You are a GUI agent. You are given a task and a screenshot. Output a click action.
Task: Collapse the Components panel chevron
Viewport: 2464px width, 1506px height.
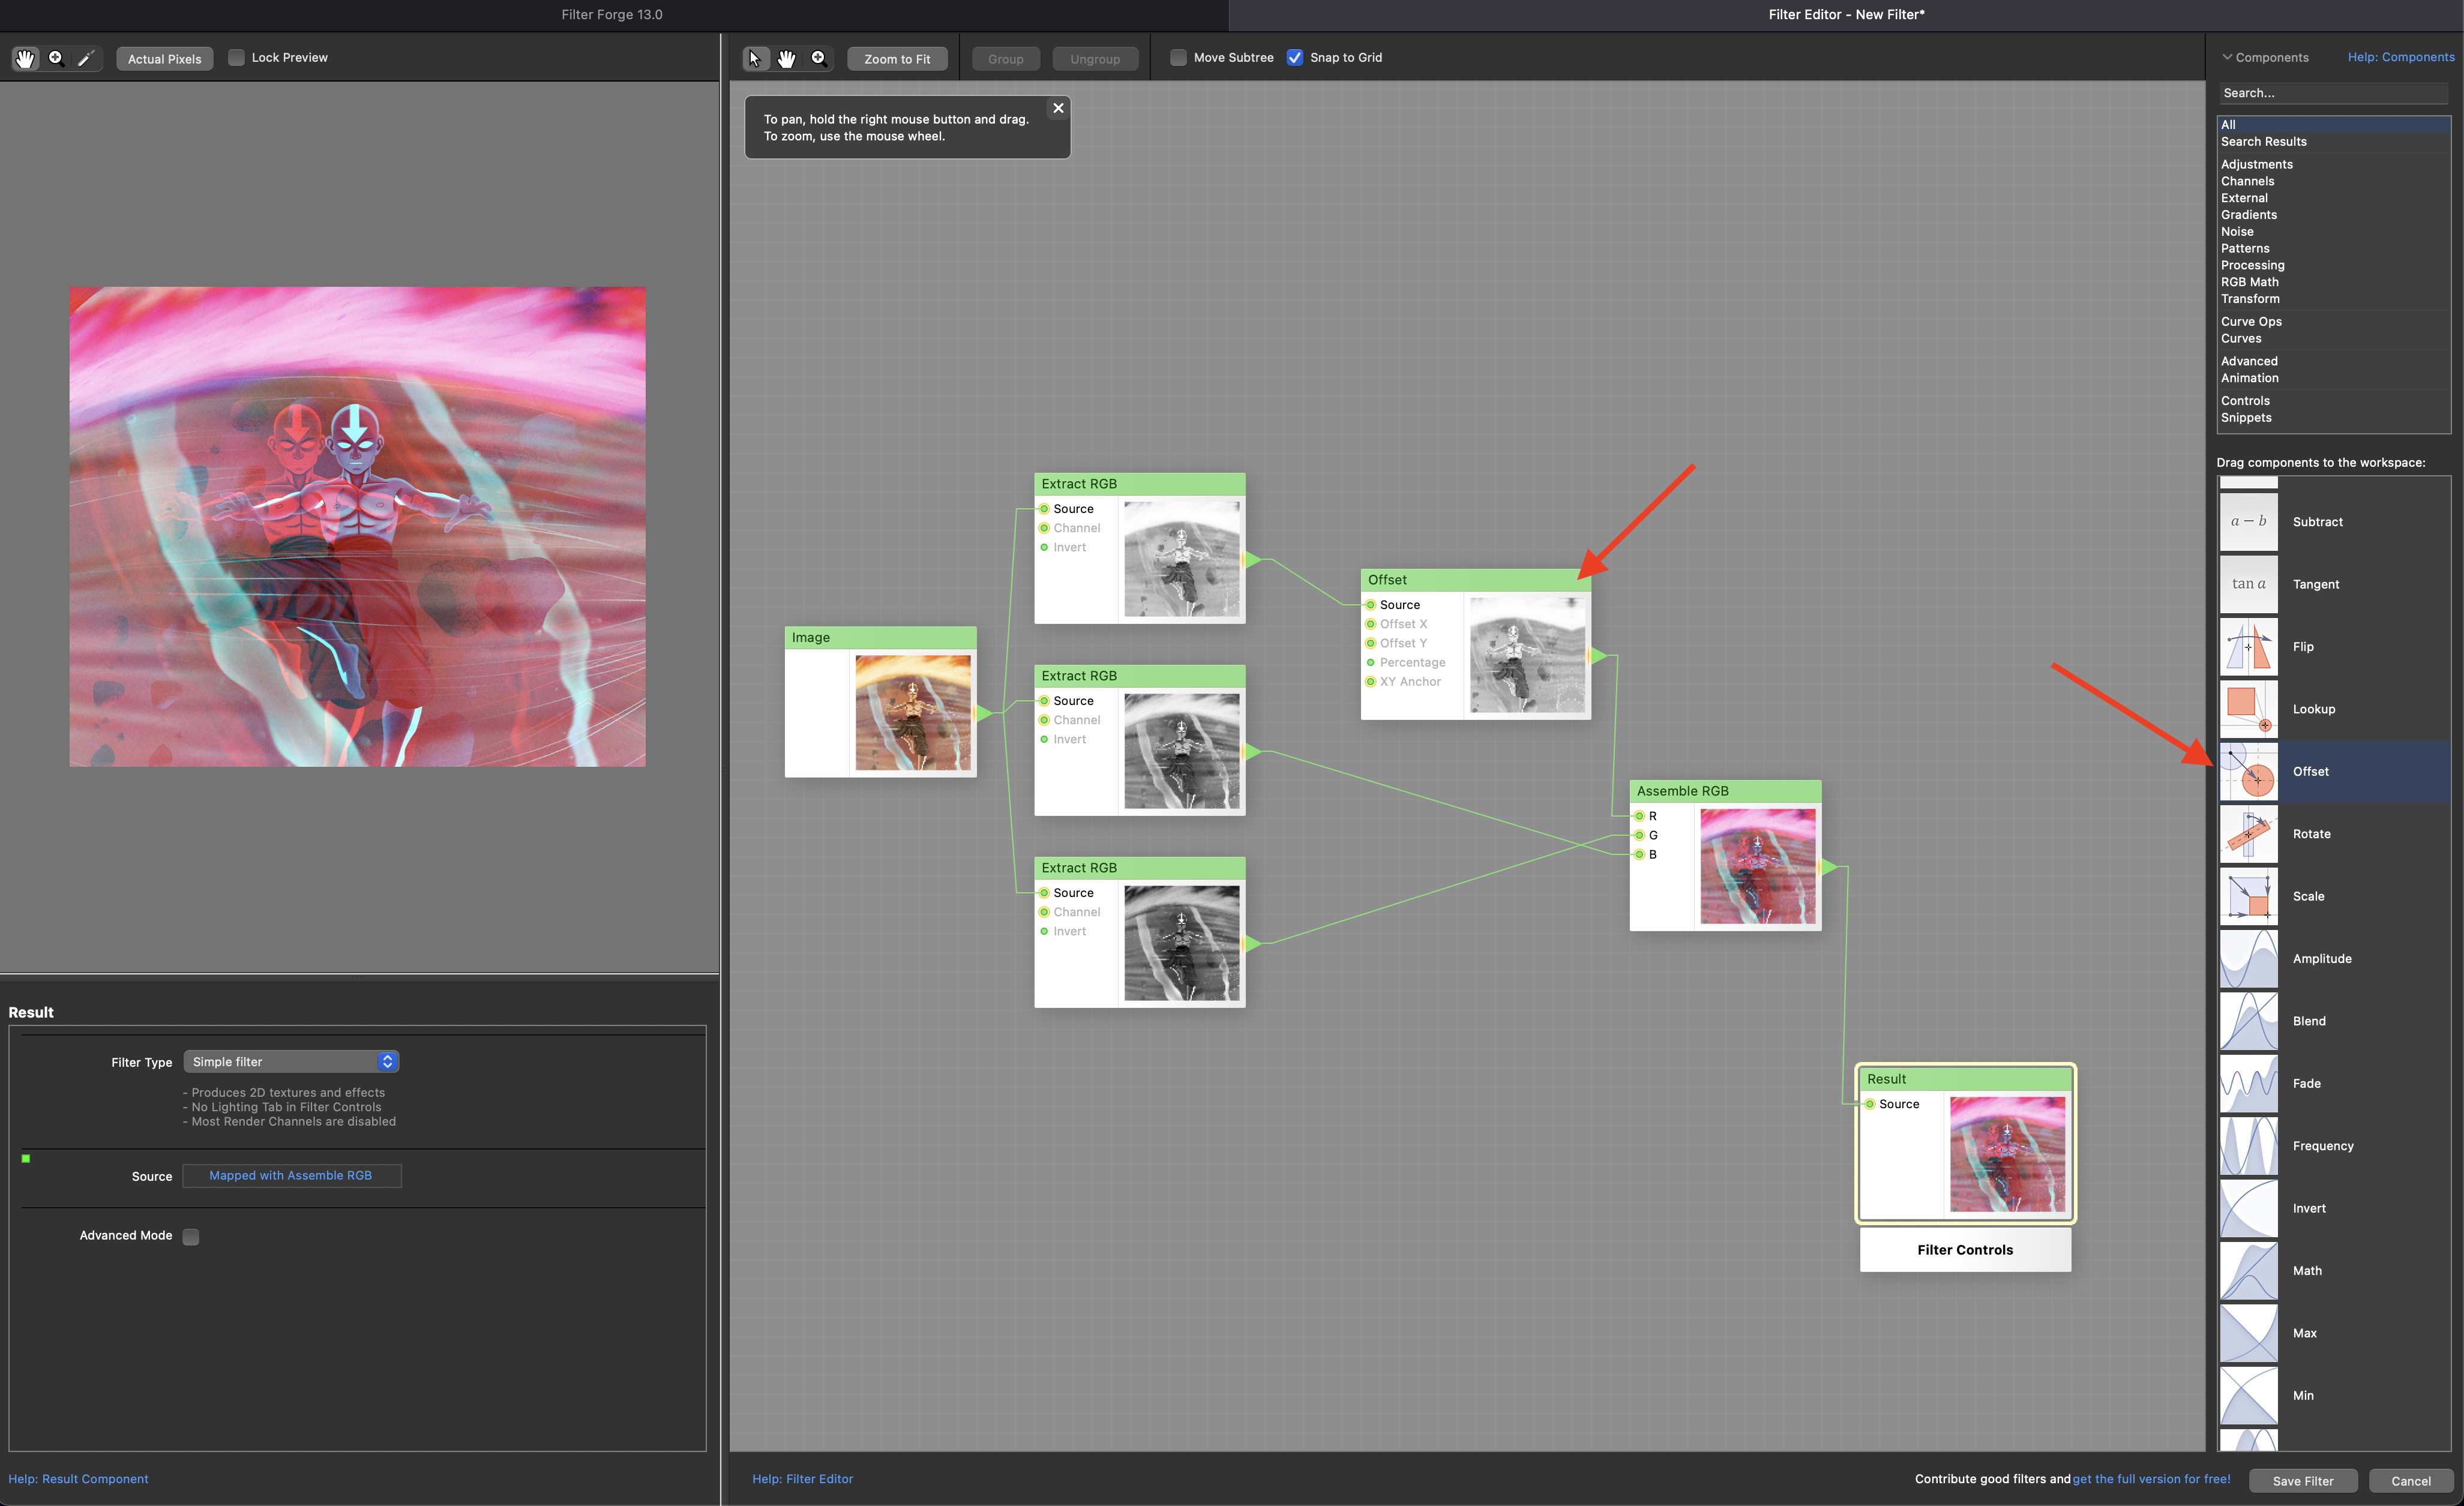[2227, 57]
